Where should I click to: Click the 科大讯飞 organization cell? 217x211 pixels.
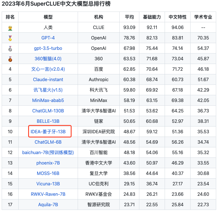coord(99,90)
